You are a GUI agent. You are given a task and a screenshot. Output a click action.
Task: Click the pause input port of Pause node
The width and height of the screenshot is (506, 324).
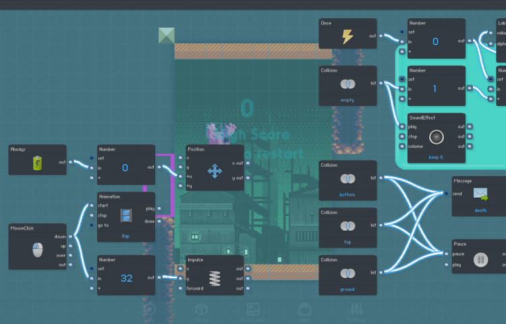pyautogui.click(x=447, y=254)
